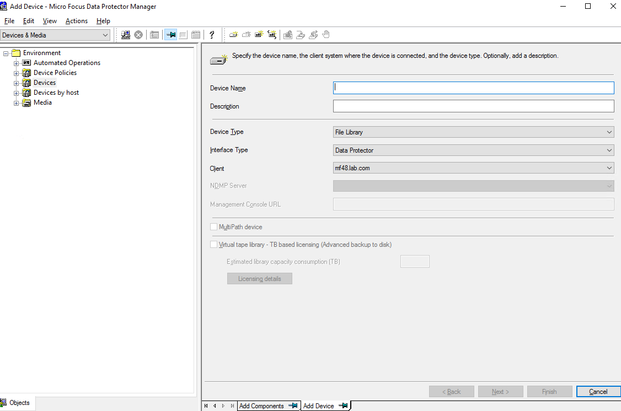Click the grayed tray icon with down arrow

click(301, 35)
